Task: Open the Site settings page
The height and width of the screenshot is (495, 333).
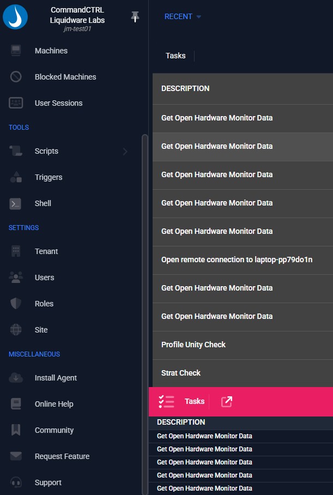Action: pyautogui.click(x=41, y=330)
